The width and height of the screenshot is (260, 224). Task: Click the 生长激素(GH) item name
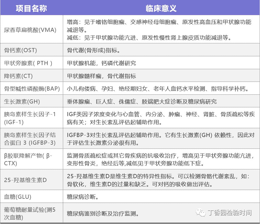22,102
